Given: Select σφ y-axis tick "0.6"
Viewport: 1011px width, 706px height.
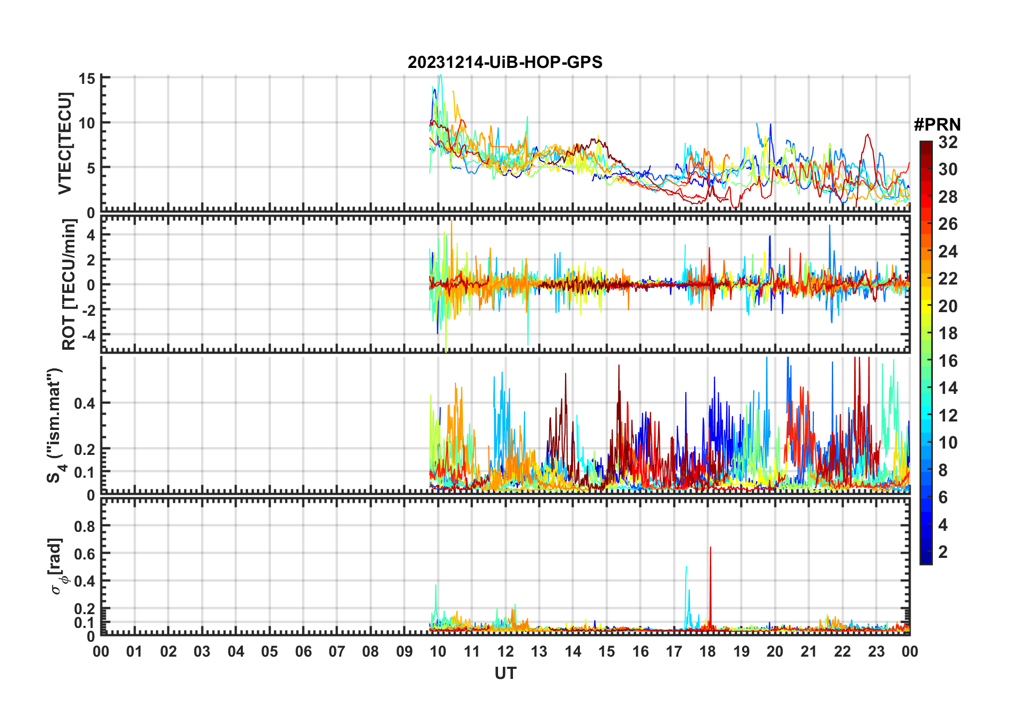Looking at the screenshot, I should [85, 554].
